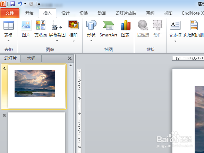204x153 pixels.
Task: Click the 屏幕截图 screenshot icon
Action: click(x=57, y=25)
